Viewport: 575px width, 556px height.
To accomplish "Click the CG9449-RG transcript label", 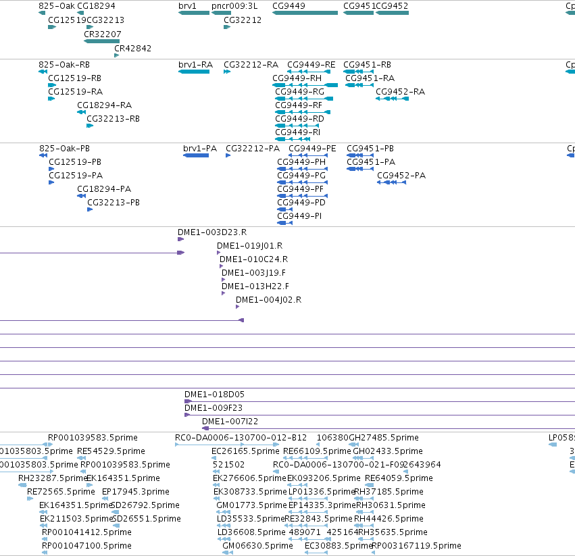I will click(x=299, y=92).
